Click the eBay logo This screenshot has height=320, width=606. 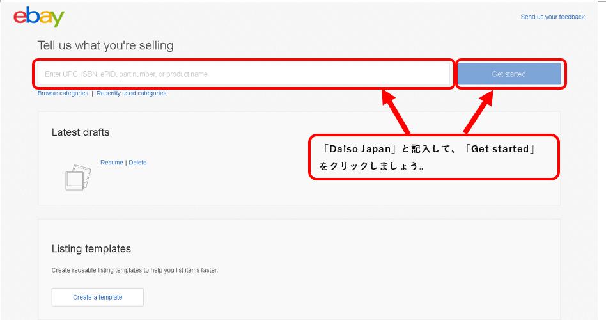[x=39, y=17]
